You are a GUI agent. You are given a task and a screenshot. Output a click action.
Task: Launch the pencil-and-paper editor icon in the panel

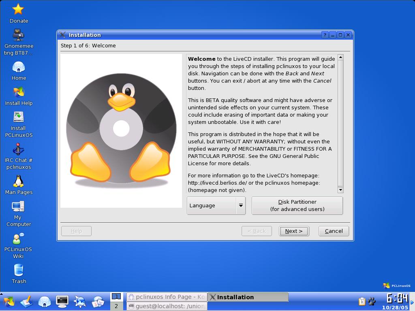click(26, 302)
